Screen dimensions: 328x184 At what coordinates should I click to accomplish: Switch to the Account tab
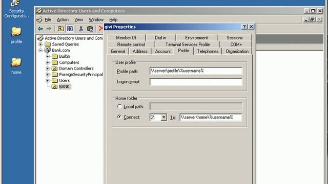click(x=163, y=51)
